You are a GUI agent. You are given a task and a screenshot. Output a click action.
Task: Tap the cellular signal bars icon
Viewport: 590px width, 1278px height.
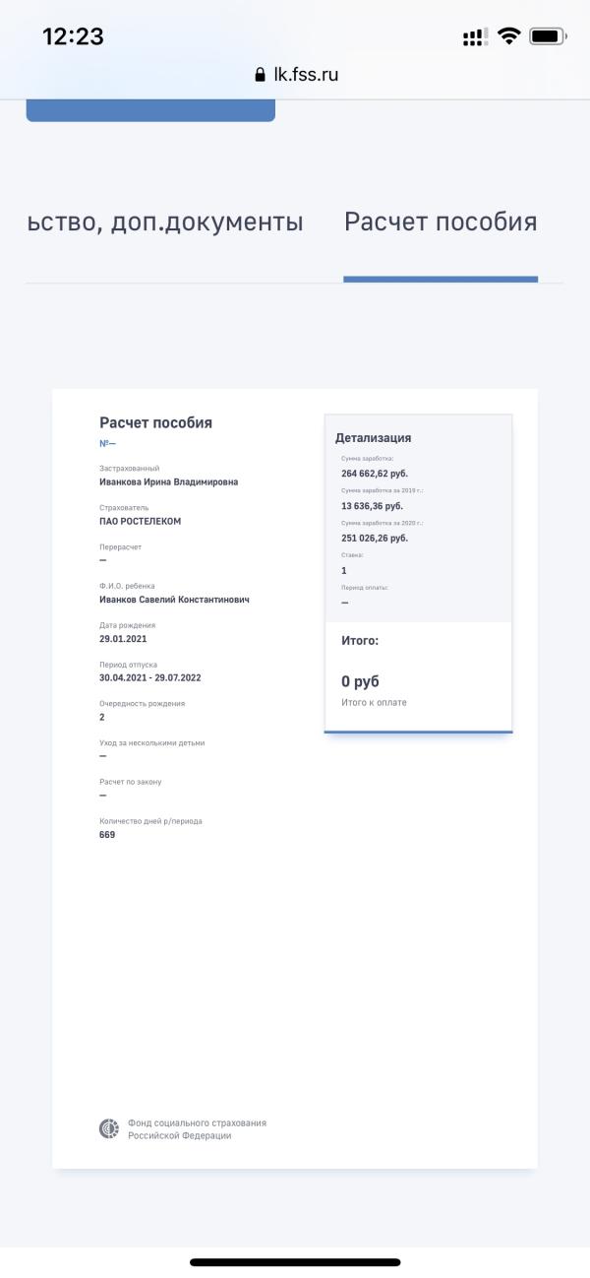(475, 37)
